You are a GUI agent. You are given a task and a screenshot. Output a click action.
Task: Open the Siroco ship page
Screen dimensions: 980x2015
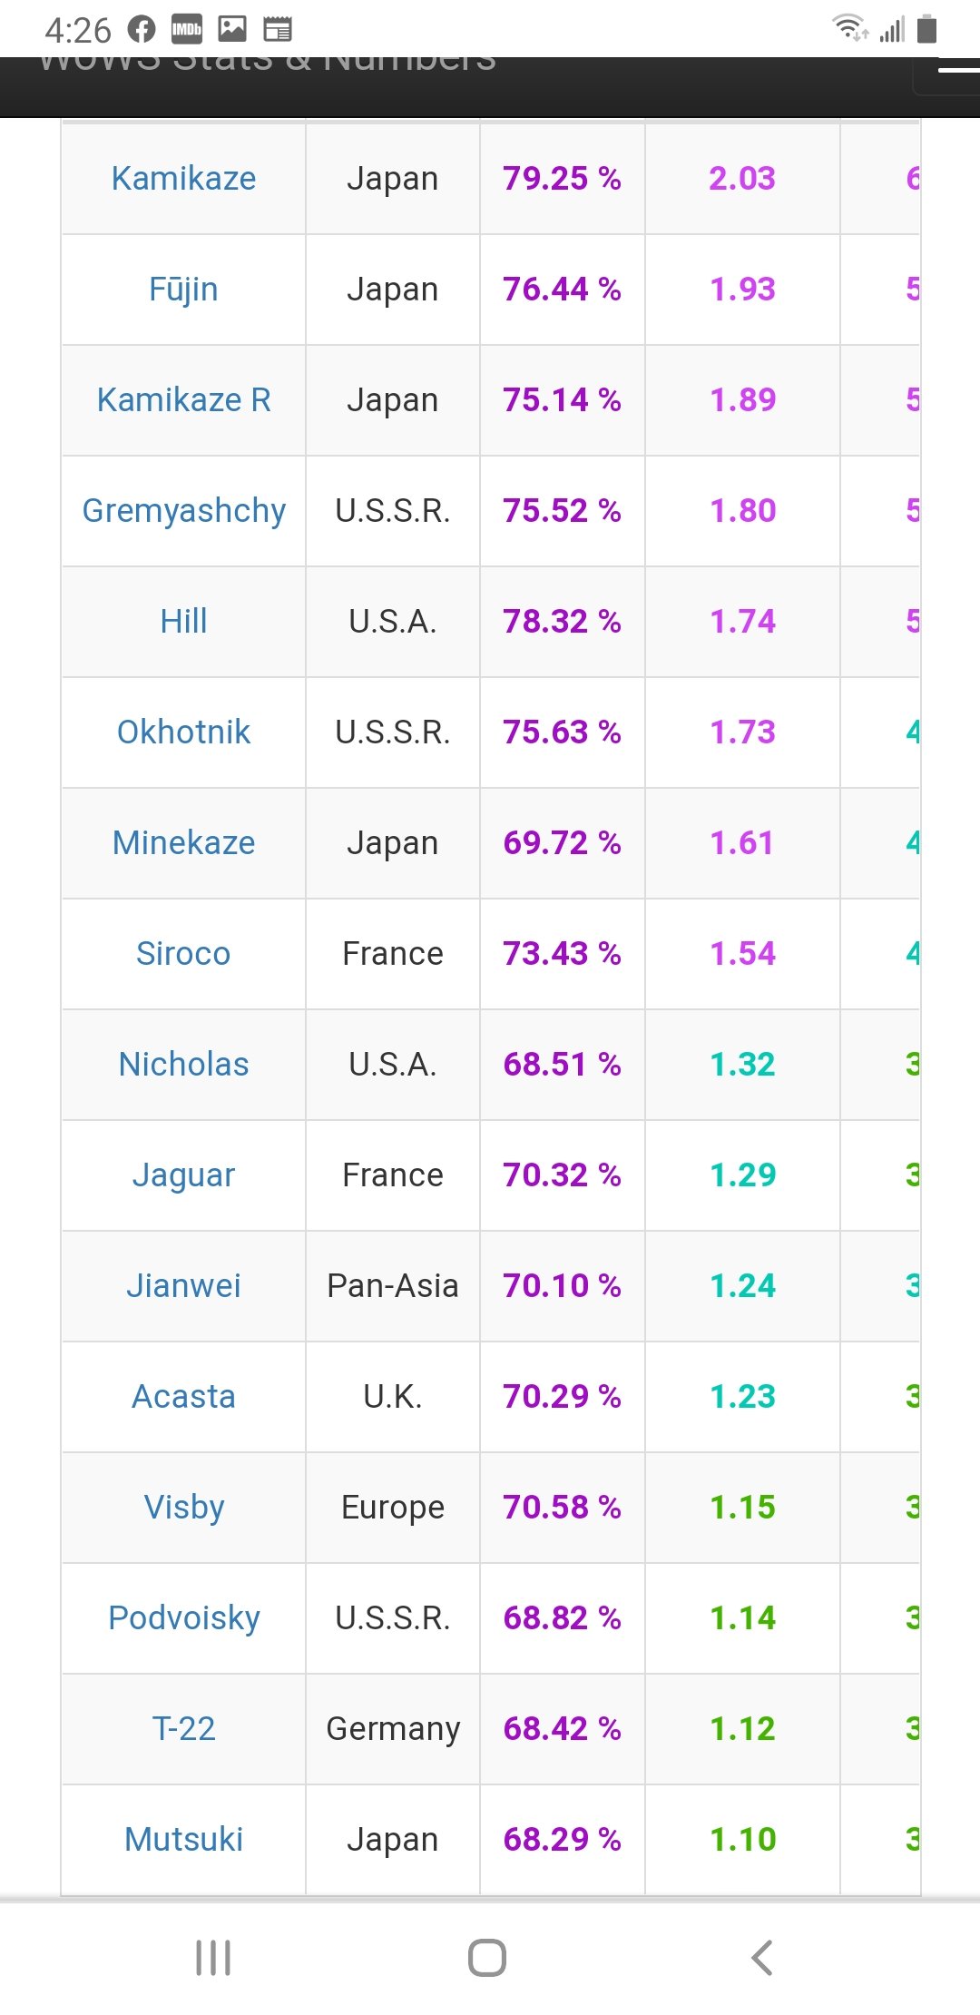pyautogui.click(x=183, y=954)
